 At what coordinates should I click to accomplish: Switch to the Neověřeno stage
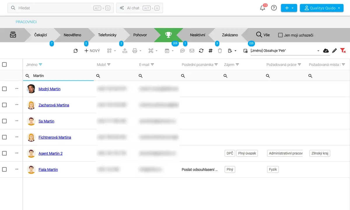click(72, 35)
